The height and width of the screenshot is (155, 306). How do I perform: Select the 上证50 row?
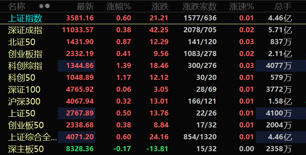pos(153,113)
